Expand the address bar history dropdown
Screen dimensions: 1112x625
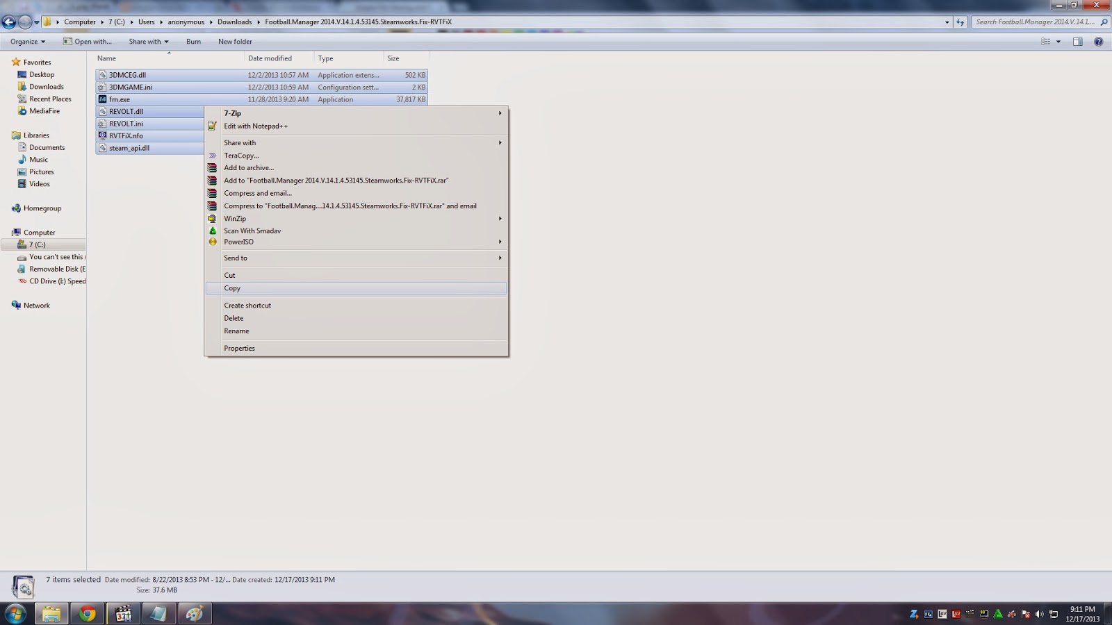pyautogui.click(x=947, y=22)
